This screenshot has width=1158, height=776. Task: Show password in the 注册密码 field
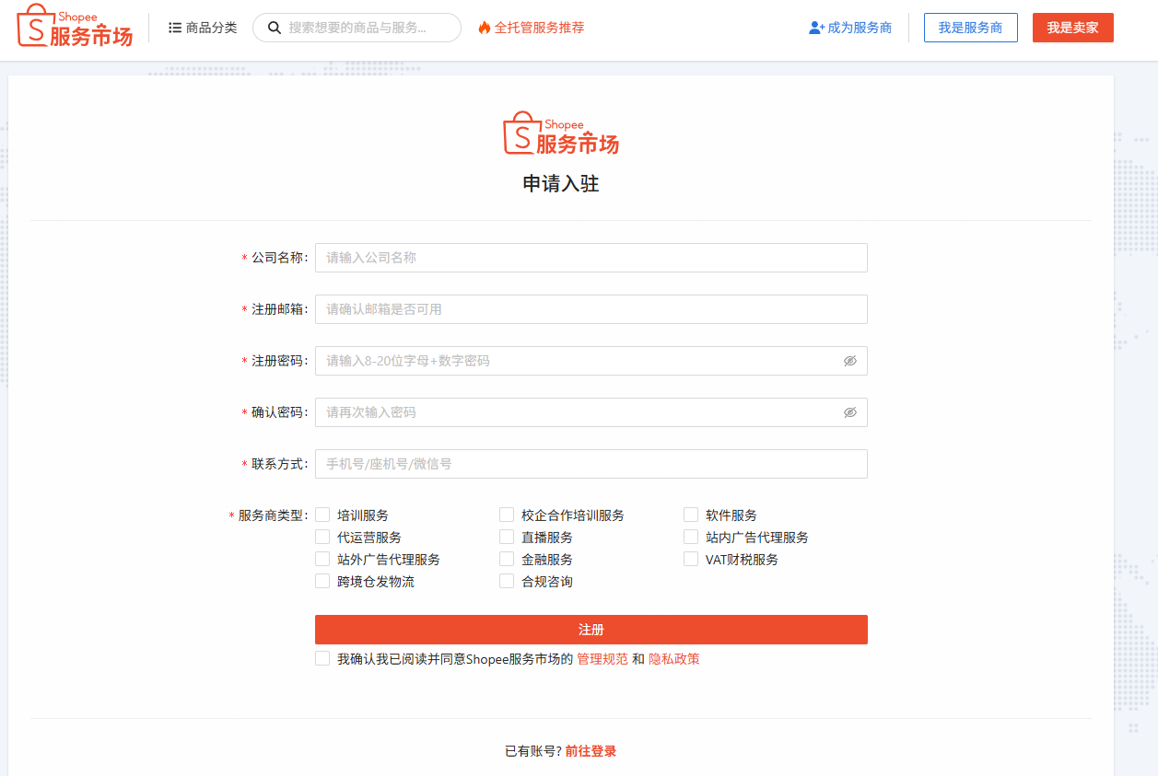(x=850, y=361)
